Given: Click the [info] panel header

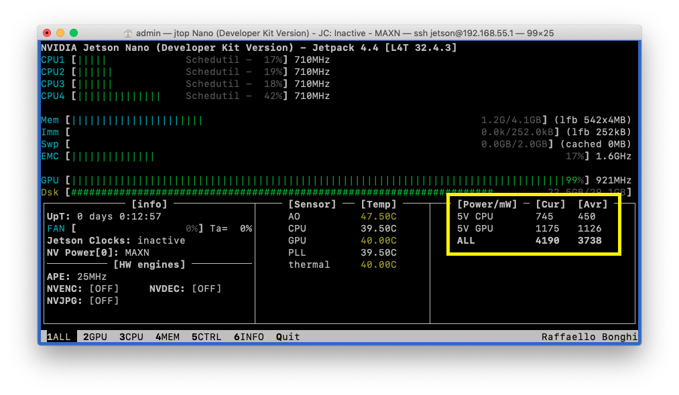Looking at the screenshot, I should [x=149, y=204].
